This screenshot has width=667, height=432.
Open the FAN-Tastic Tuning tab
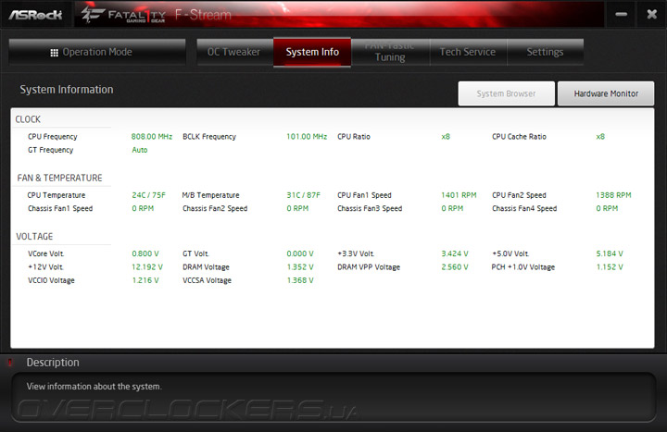[x=390, y=52]
